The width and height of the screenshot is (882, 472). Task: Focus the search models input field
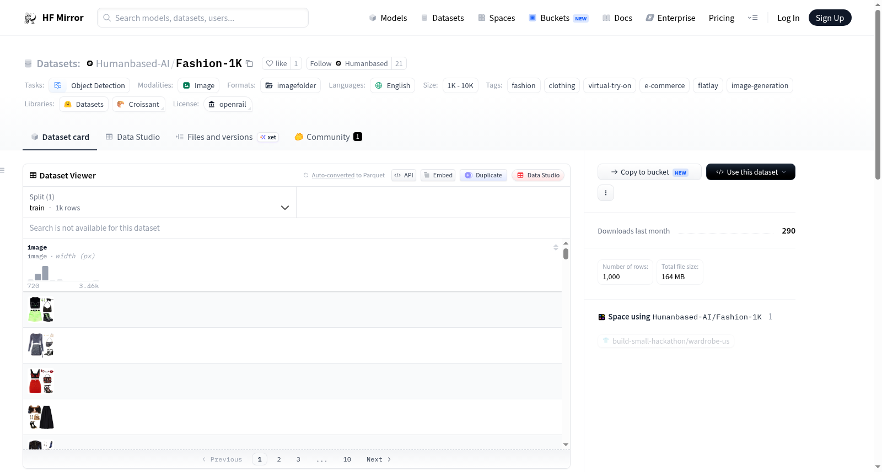tap(203, 18)
